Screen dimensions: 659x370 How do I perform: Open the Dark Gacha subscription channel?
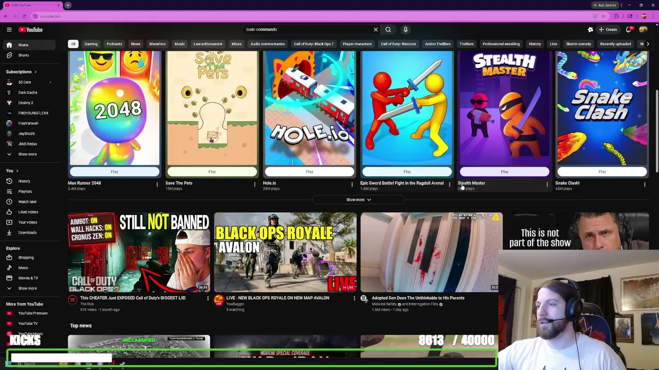(x=29, y=92)
